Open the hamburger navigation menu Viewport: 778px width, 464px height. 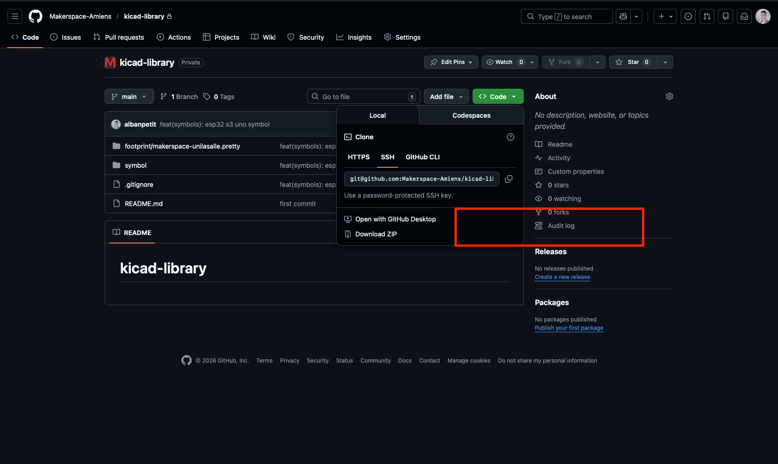point(15,16)
